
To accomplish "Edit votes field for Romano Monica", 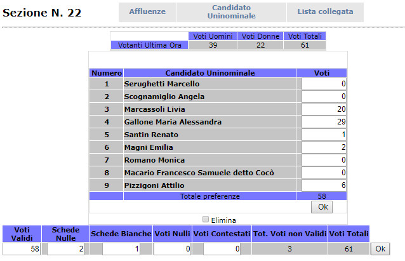I will click(x=324, y=160).
